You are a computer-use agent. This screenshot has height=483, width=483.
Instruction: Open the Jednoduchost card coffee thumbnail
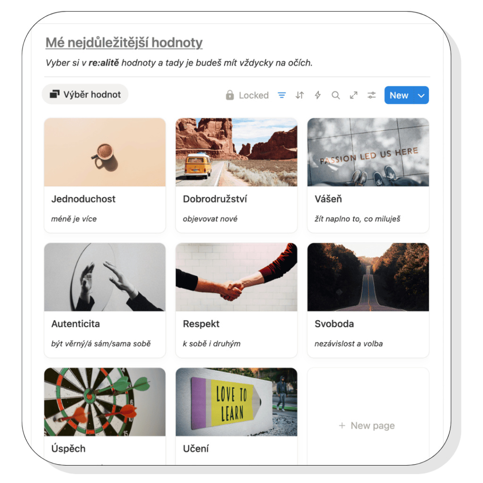pos(105,152)
